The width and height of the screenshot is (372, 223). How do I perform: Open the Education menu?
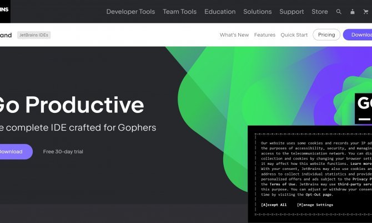click(220, 12)
